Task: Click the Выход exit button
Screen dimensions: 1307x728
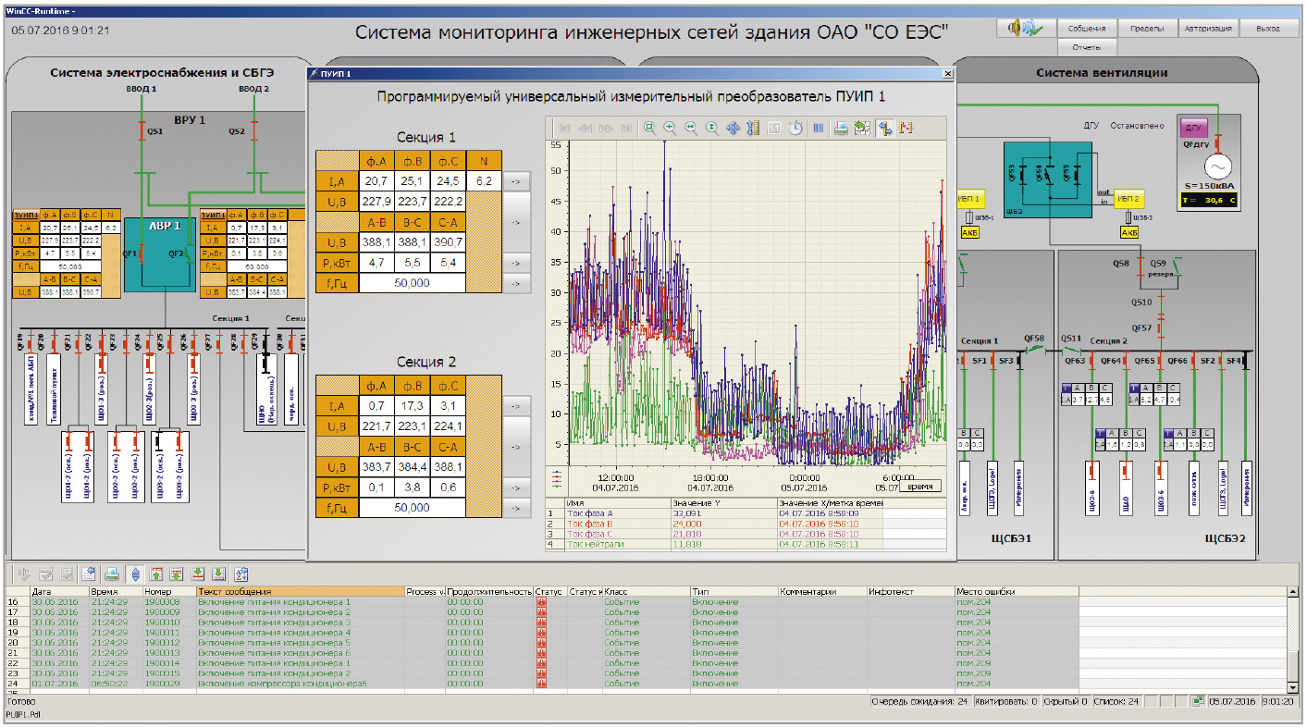Action: tap(1268, 28)
